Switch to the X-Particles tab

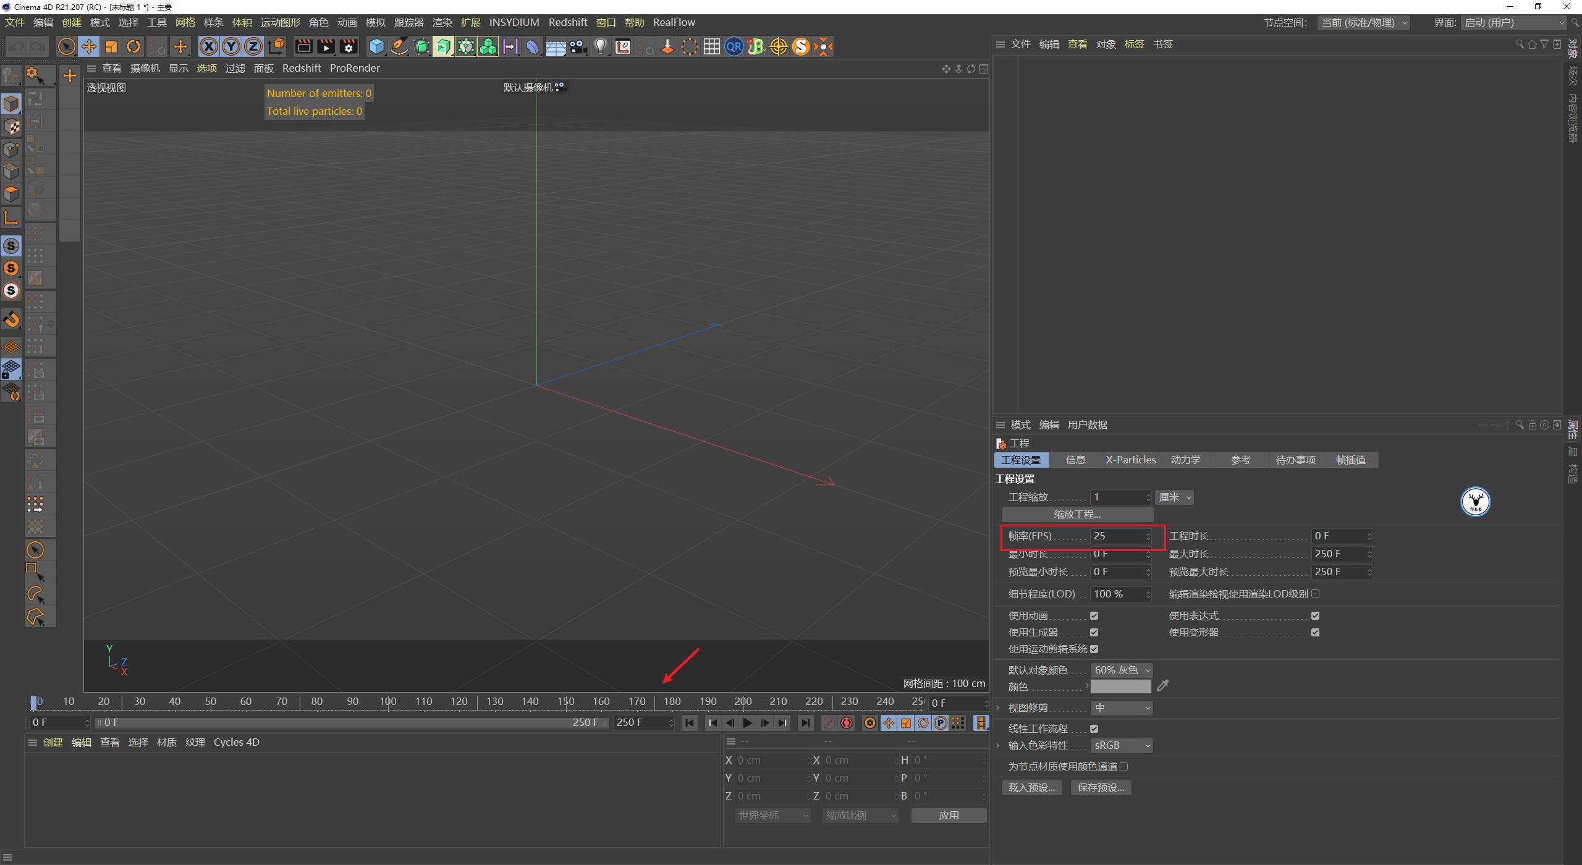click(1130, 460)
